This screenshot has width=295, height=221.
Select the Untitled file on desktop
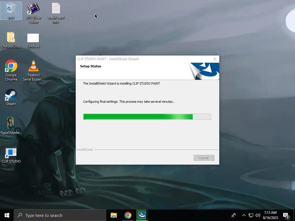coord(33,41)
